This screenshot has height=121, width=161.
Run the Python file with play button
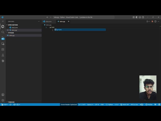(147, 21)
